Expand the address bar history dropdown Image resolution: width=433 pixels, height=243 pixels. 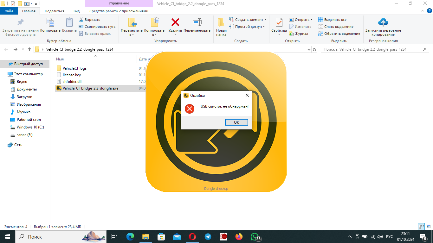309,50
